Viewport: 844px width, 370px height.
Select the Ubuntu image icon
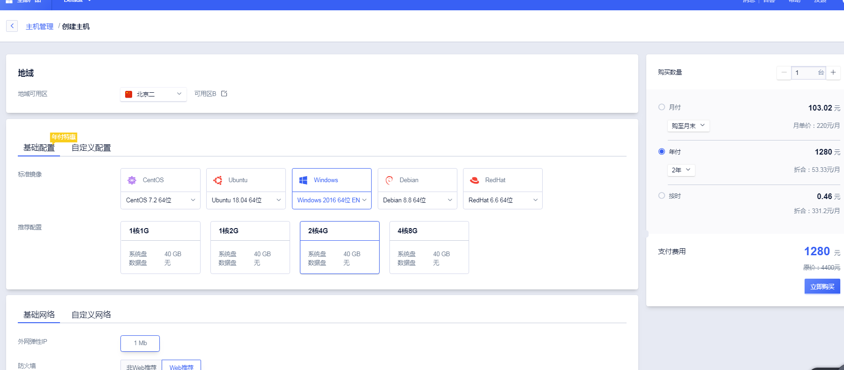coord(218,180)
